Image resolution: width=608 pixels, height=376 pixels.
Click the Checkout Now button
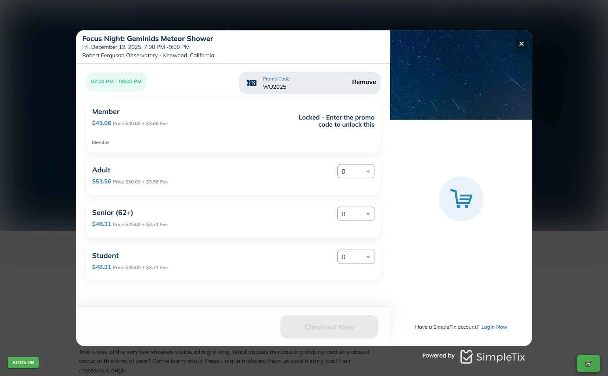[329, 327]
